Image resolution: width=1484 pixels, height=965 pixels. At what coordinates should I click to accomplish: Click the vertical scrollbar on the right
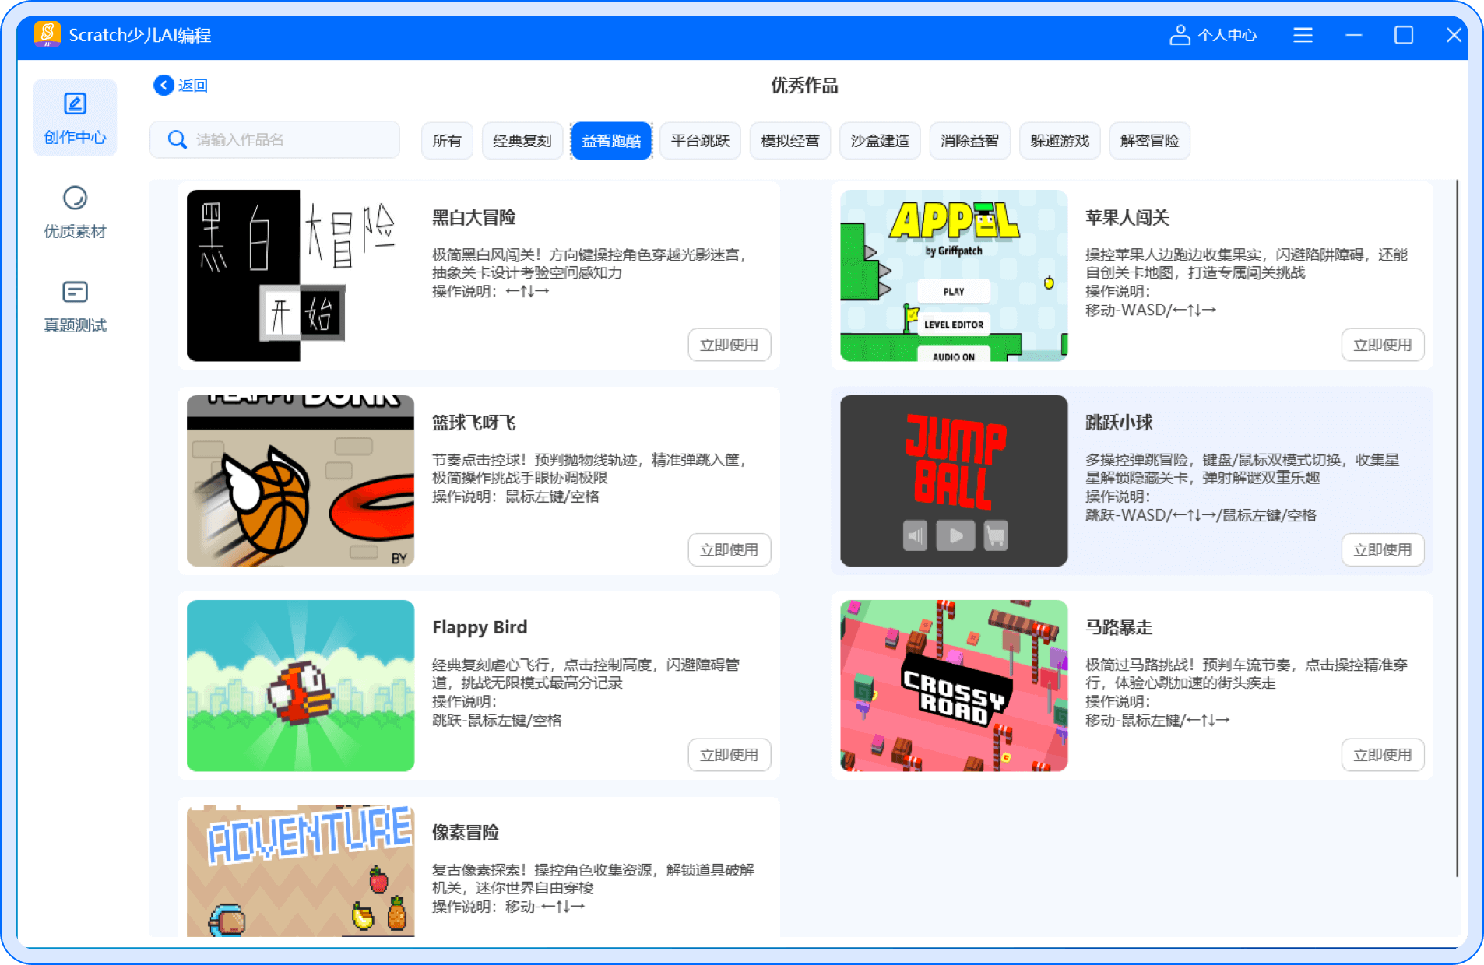pyautogui.click(x=1457, y=528)
